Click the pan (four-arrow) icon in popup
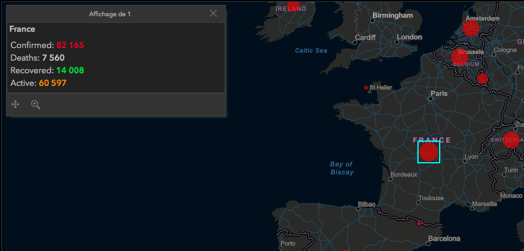Image resolution: width=524 pixels, height=251 pixels. point(16,104)
